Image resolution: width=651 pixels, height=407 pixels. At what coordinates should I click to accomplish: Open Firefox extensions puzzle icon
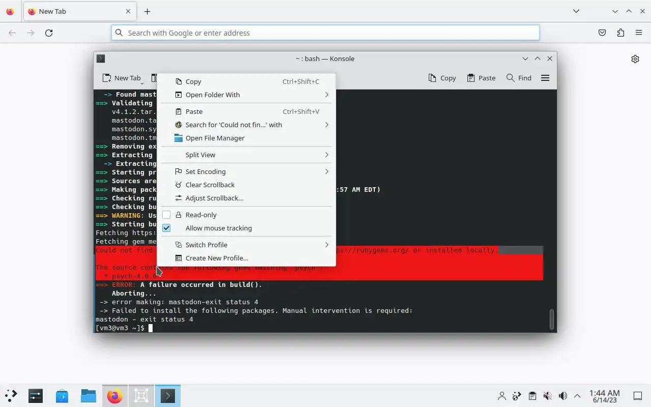tap(620, 33)
